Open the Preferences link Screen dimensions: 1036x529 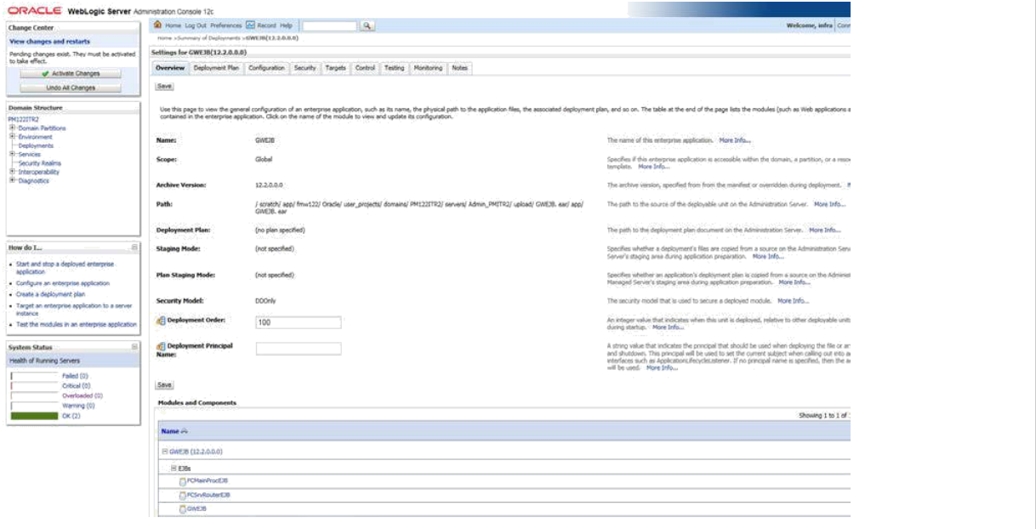[x=226, y=26]
